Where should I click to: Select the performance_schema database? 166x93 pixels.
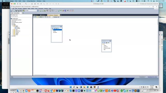tap(18, 22)
